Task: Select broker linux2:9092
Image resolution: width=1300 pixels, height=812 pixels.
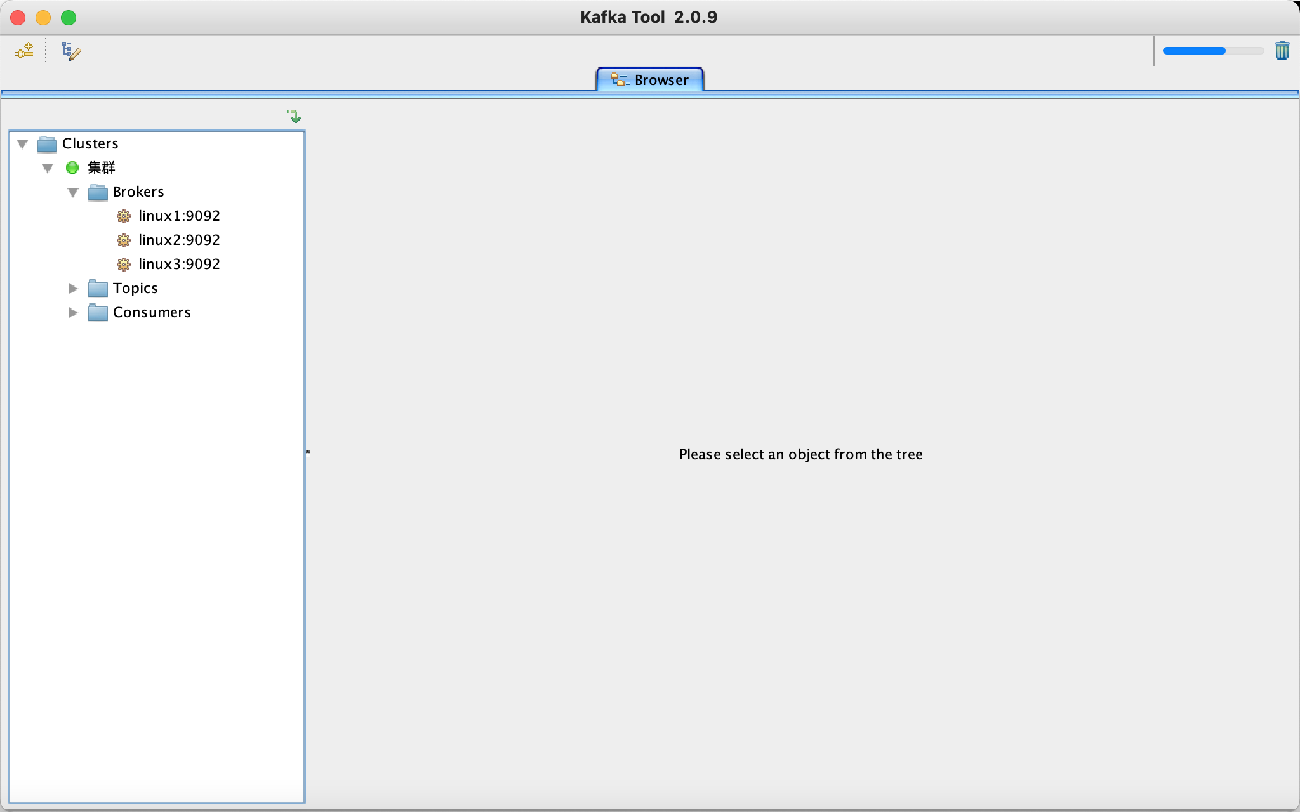Action: pyautogui.click(x=179, y=240)
